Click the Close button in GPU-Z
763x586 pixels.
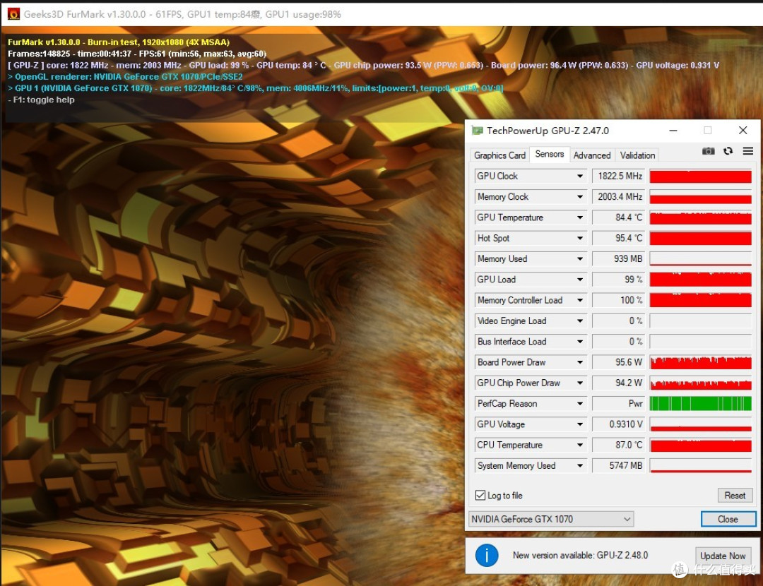728,519
